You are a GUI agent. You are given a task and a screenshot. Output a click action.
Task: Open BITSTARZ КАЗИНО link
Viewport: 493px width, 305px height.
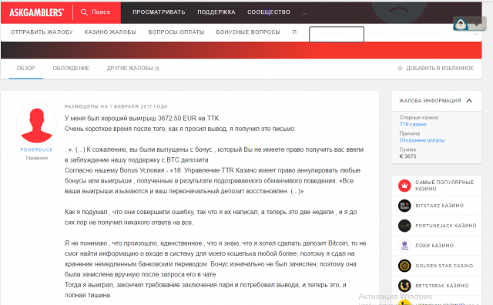point(440,206)
